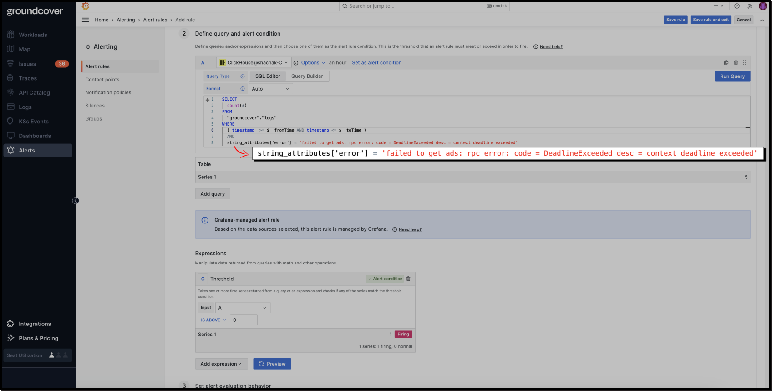Screen dimensions: 772x391
Task: Open the ClickHouse data source dropdown
Action: (253, 63)
